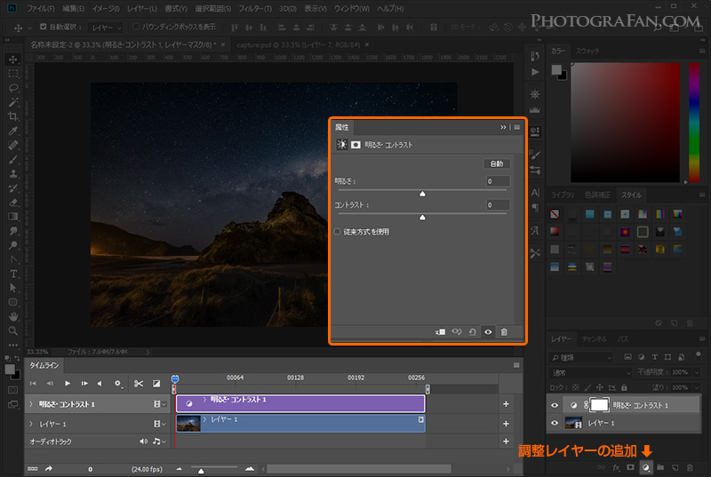Viewport: 711px width, 477px height.
Task: Go to first frame in timeline
Action: 33,383
